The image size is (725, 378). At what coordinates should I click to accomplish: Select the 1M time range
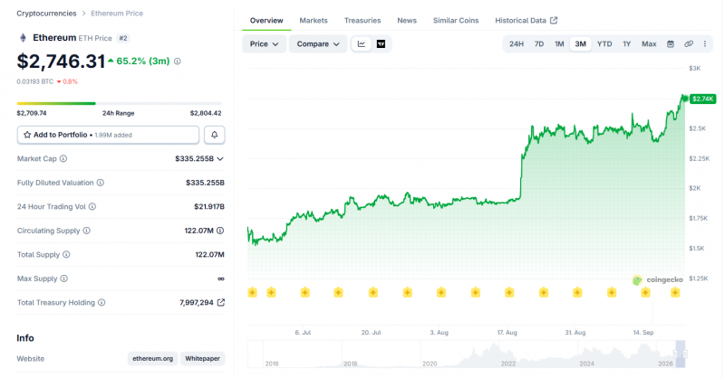point(559,43)
